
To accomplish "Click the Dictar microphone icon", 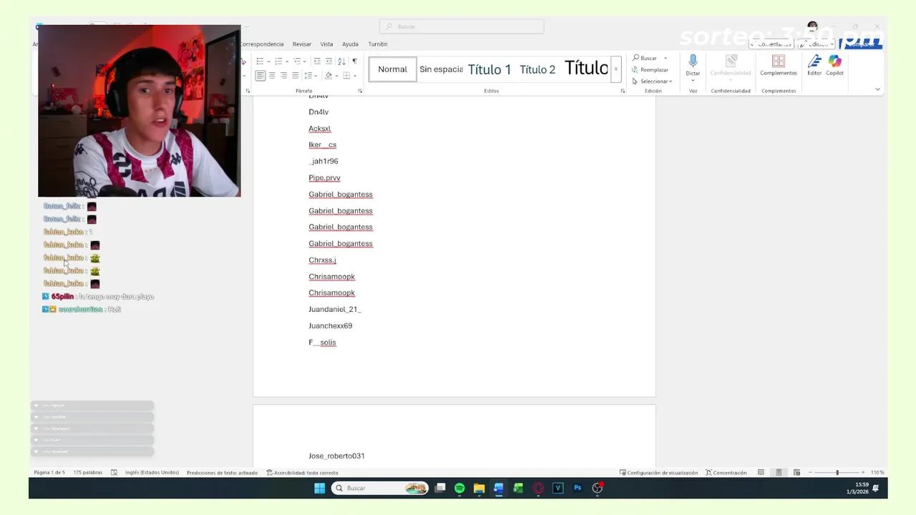I will point(693,62).
